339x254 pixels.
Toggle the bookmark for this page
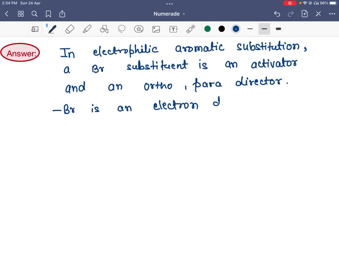pos(48,14)
